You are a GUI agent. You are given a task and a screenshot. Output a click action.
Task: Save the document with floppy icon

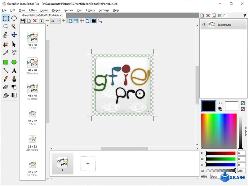(23, 21)
